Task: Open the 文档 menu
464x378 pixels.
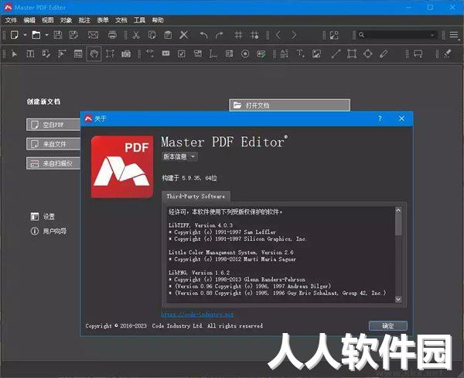Action: (121, 20)
